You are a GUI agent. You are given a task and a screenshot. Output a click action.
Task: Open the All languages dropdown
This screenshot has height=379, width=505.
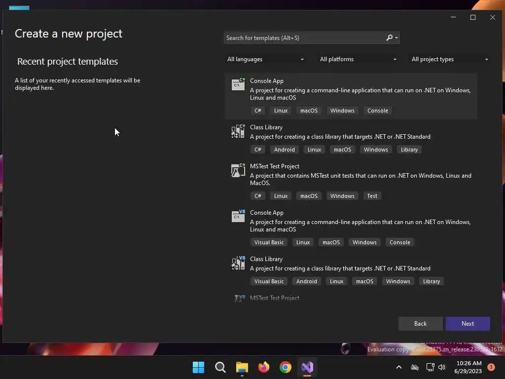click(265, 59)
